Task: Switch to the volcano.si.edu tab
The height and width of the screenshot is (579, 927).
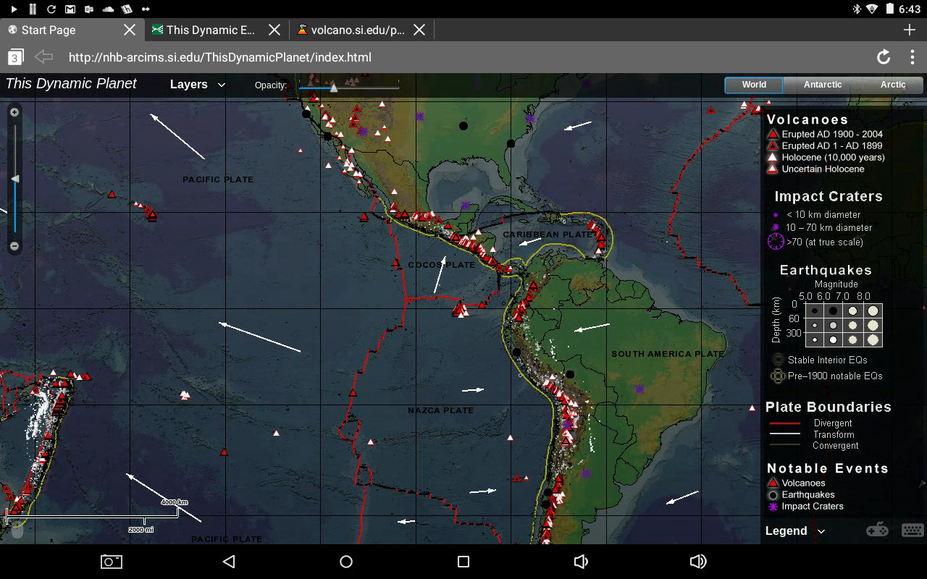Action: tap(358, 30)
